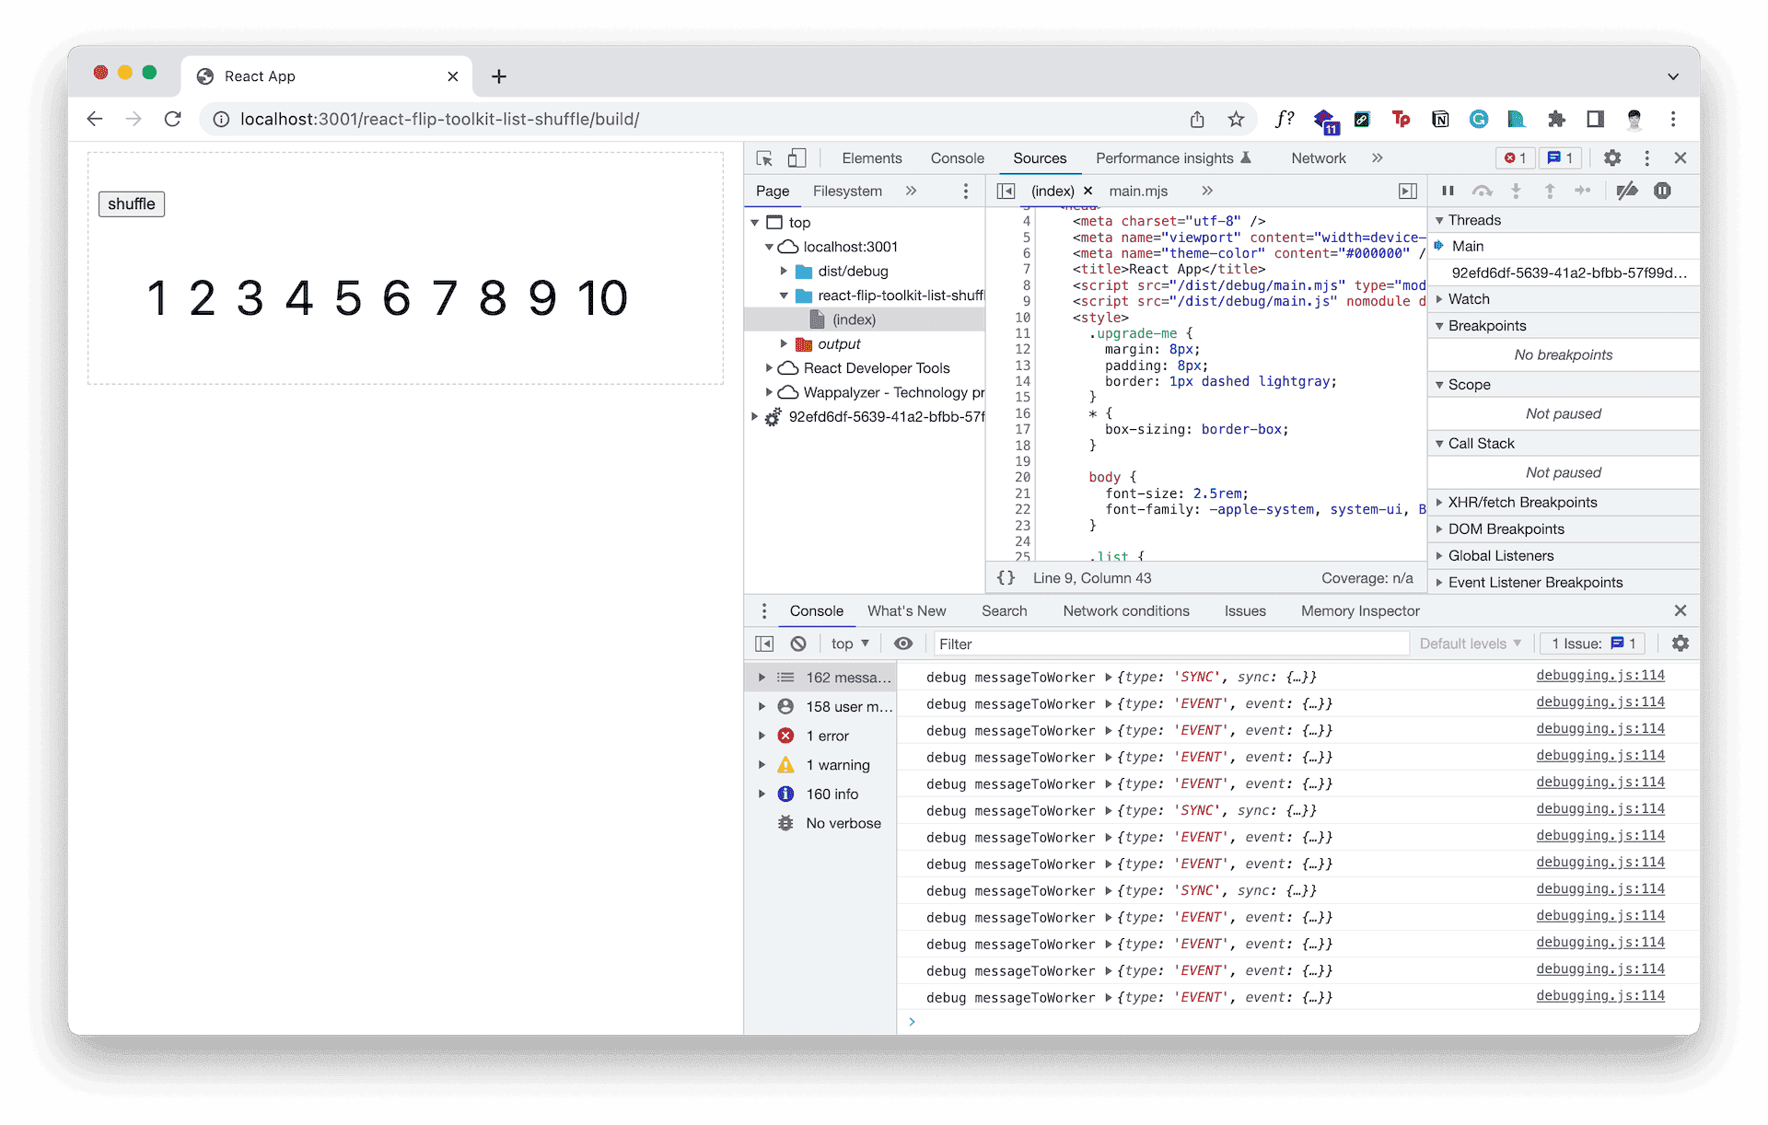Open the Default levels dropdown
This screenshot has height=1125, width=1768.
pyautogui.click(x=1470, y=644)
